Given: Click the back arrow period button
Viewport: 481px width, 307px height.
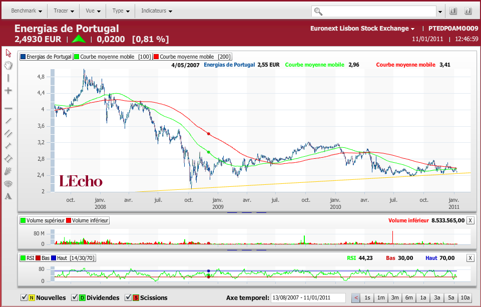Looking at the screenshot, I should tap(356, 297).
